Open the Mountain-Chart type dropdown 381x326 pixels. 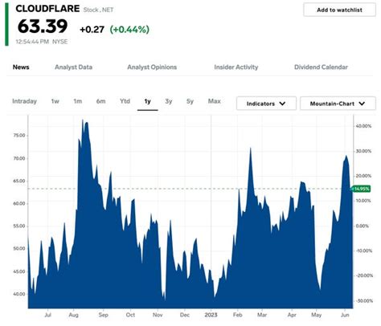[x=338, y=104]
